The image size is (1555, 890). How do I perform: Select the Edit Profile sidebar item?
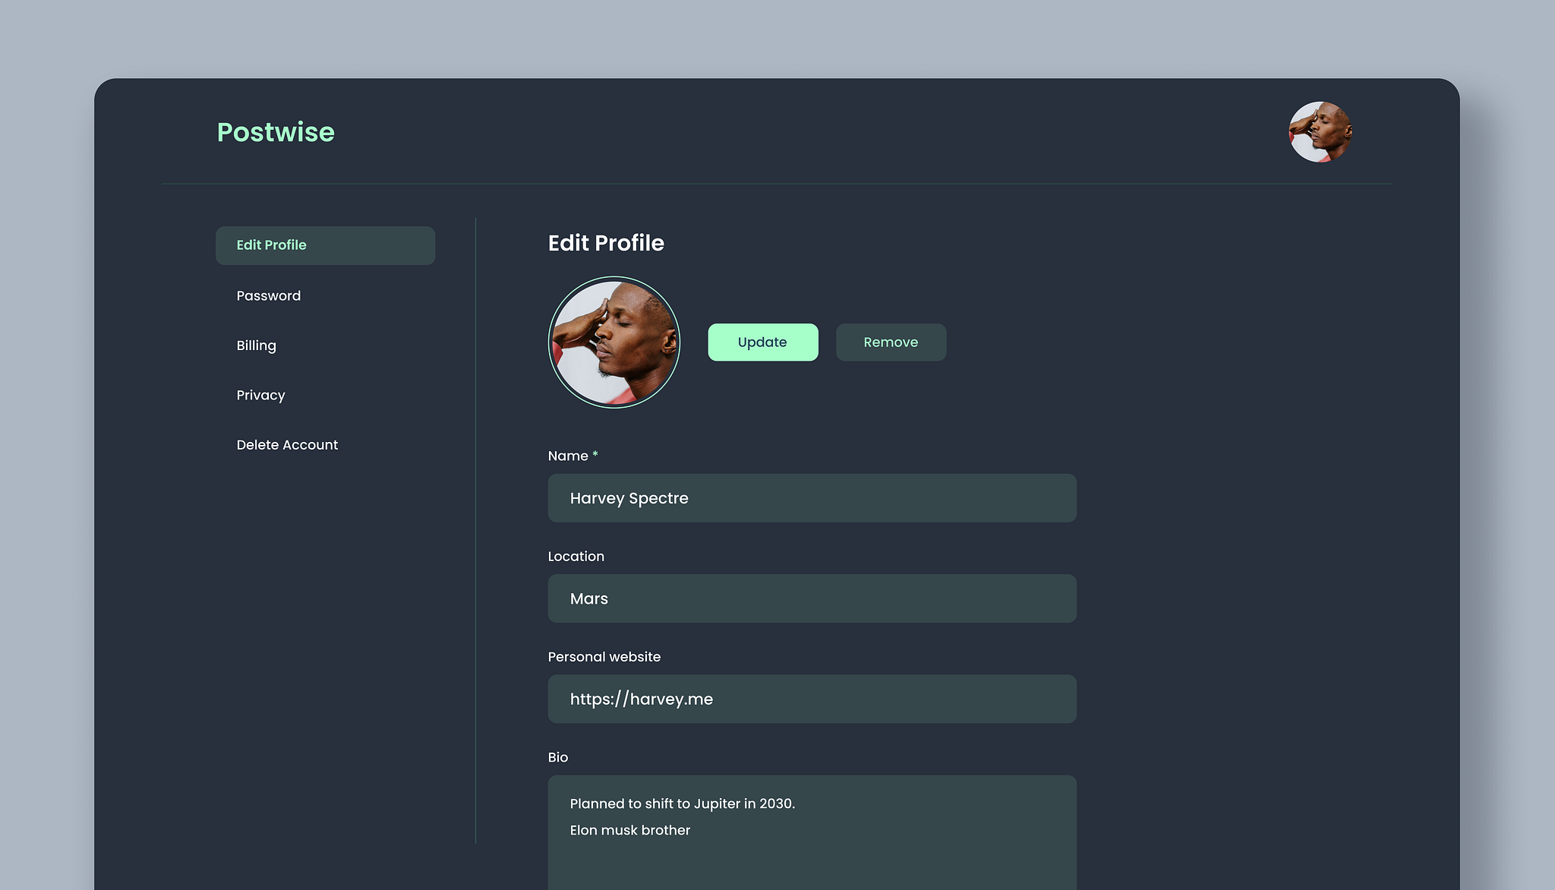[325, 245]
